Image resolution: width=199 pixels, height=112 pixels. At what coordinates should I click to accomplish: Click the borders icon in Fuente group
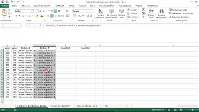click(30, 16)
